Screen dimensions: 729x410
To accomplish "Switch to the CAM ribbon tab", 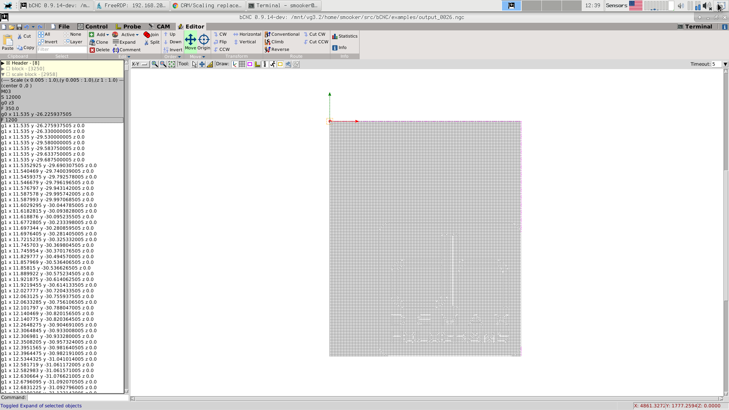I will (x=159, y=27).
